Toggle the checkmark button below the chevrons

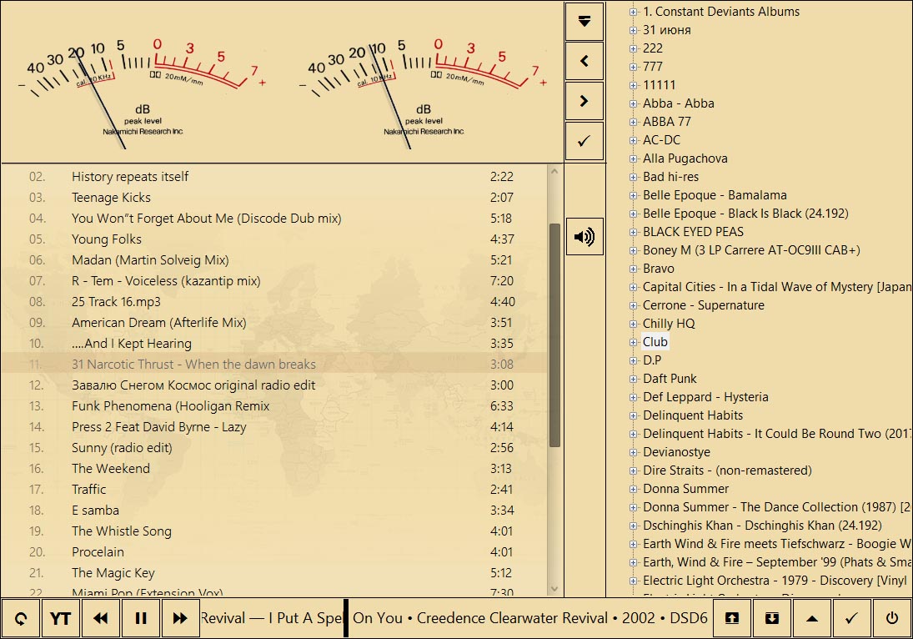pos(584,141)
